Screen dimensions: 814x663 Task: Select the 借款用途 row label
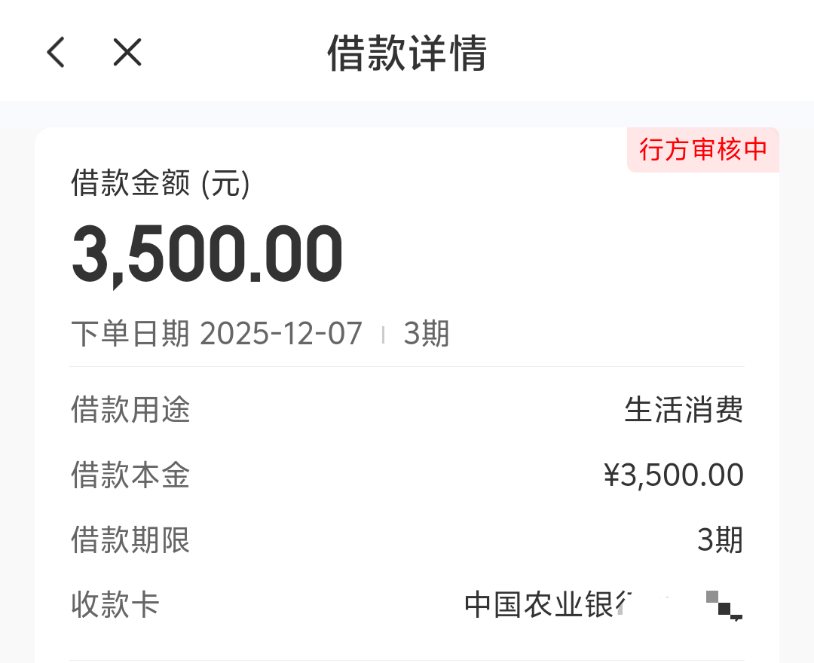point(130,411)
